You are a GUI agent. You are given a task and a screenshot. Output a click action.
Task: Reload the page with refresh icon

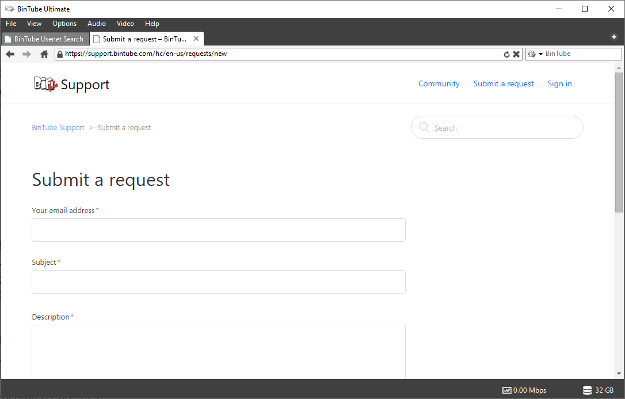point(506,54)
